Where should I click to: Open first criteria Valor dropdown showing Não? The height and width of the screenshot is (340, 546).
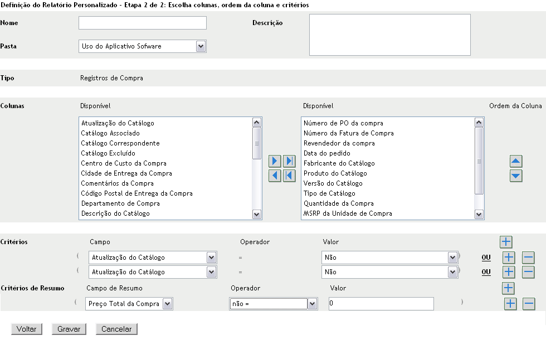point(452,258)
